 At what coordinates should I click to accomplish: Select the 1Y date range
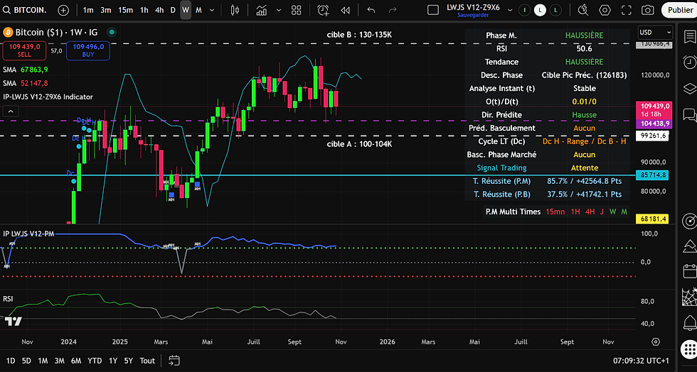coord(113,361)
